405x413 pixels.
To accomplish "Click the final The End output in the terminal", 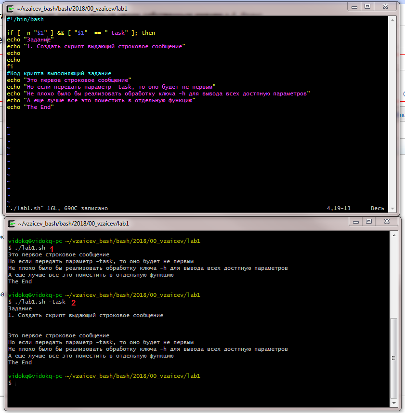I will click(20, 362).
